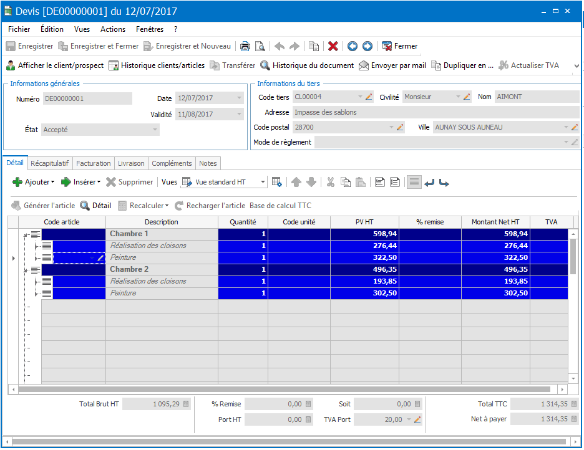Open the Validité date dropdown

239,114
